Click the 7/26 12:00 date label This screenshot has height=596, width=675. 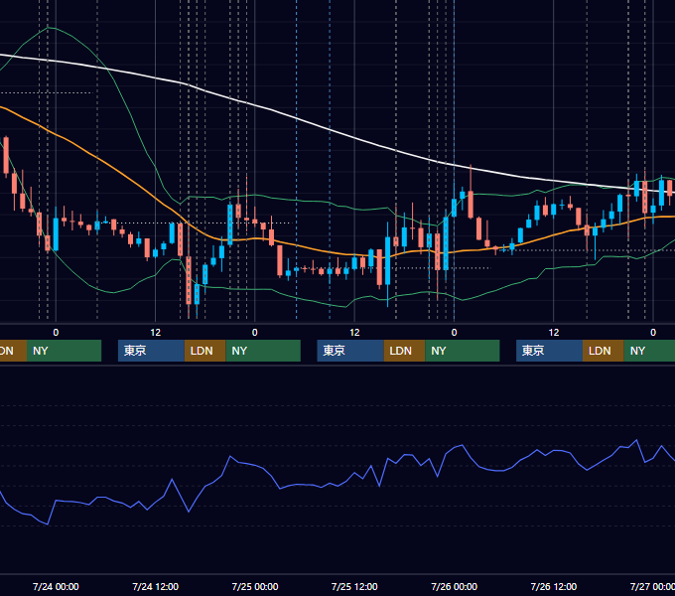[x=554, y=586]
